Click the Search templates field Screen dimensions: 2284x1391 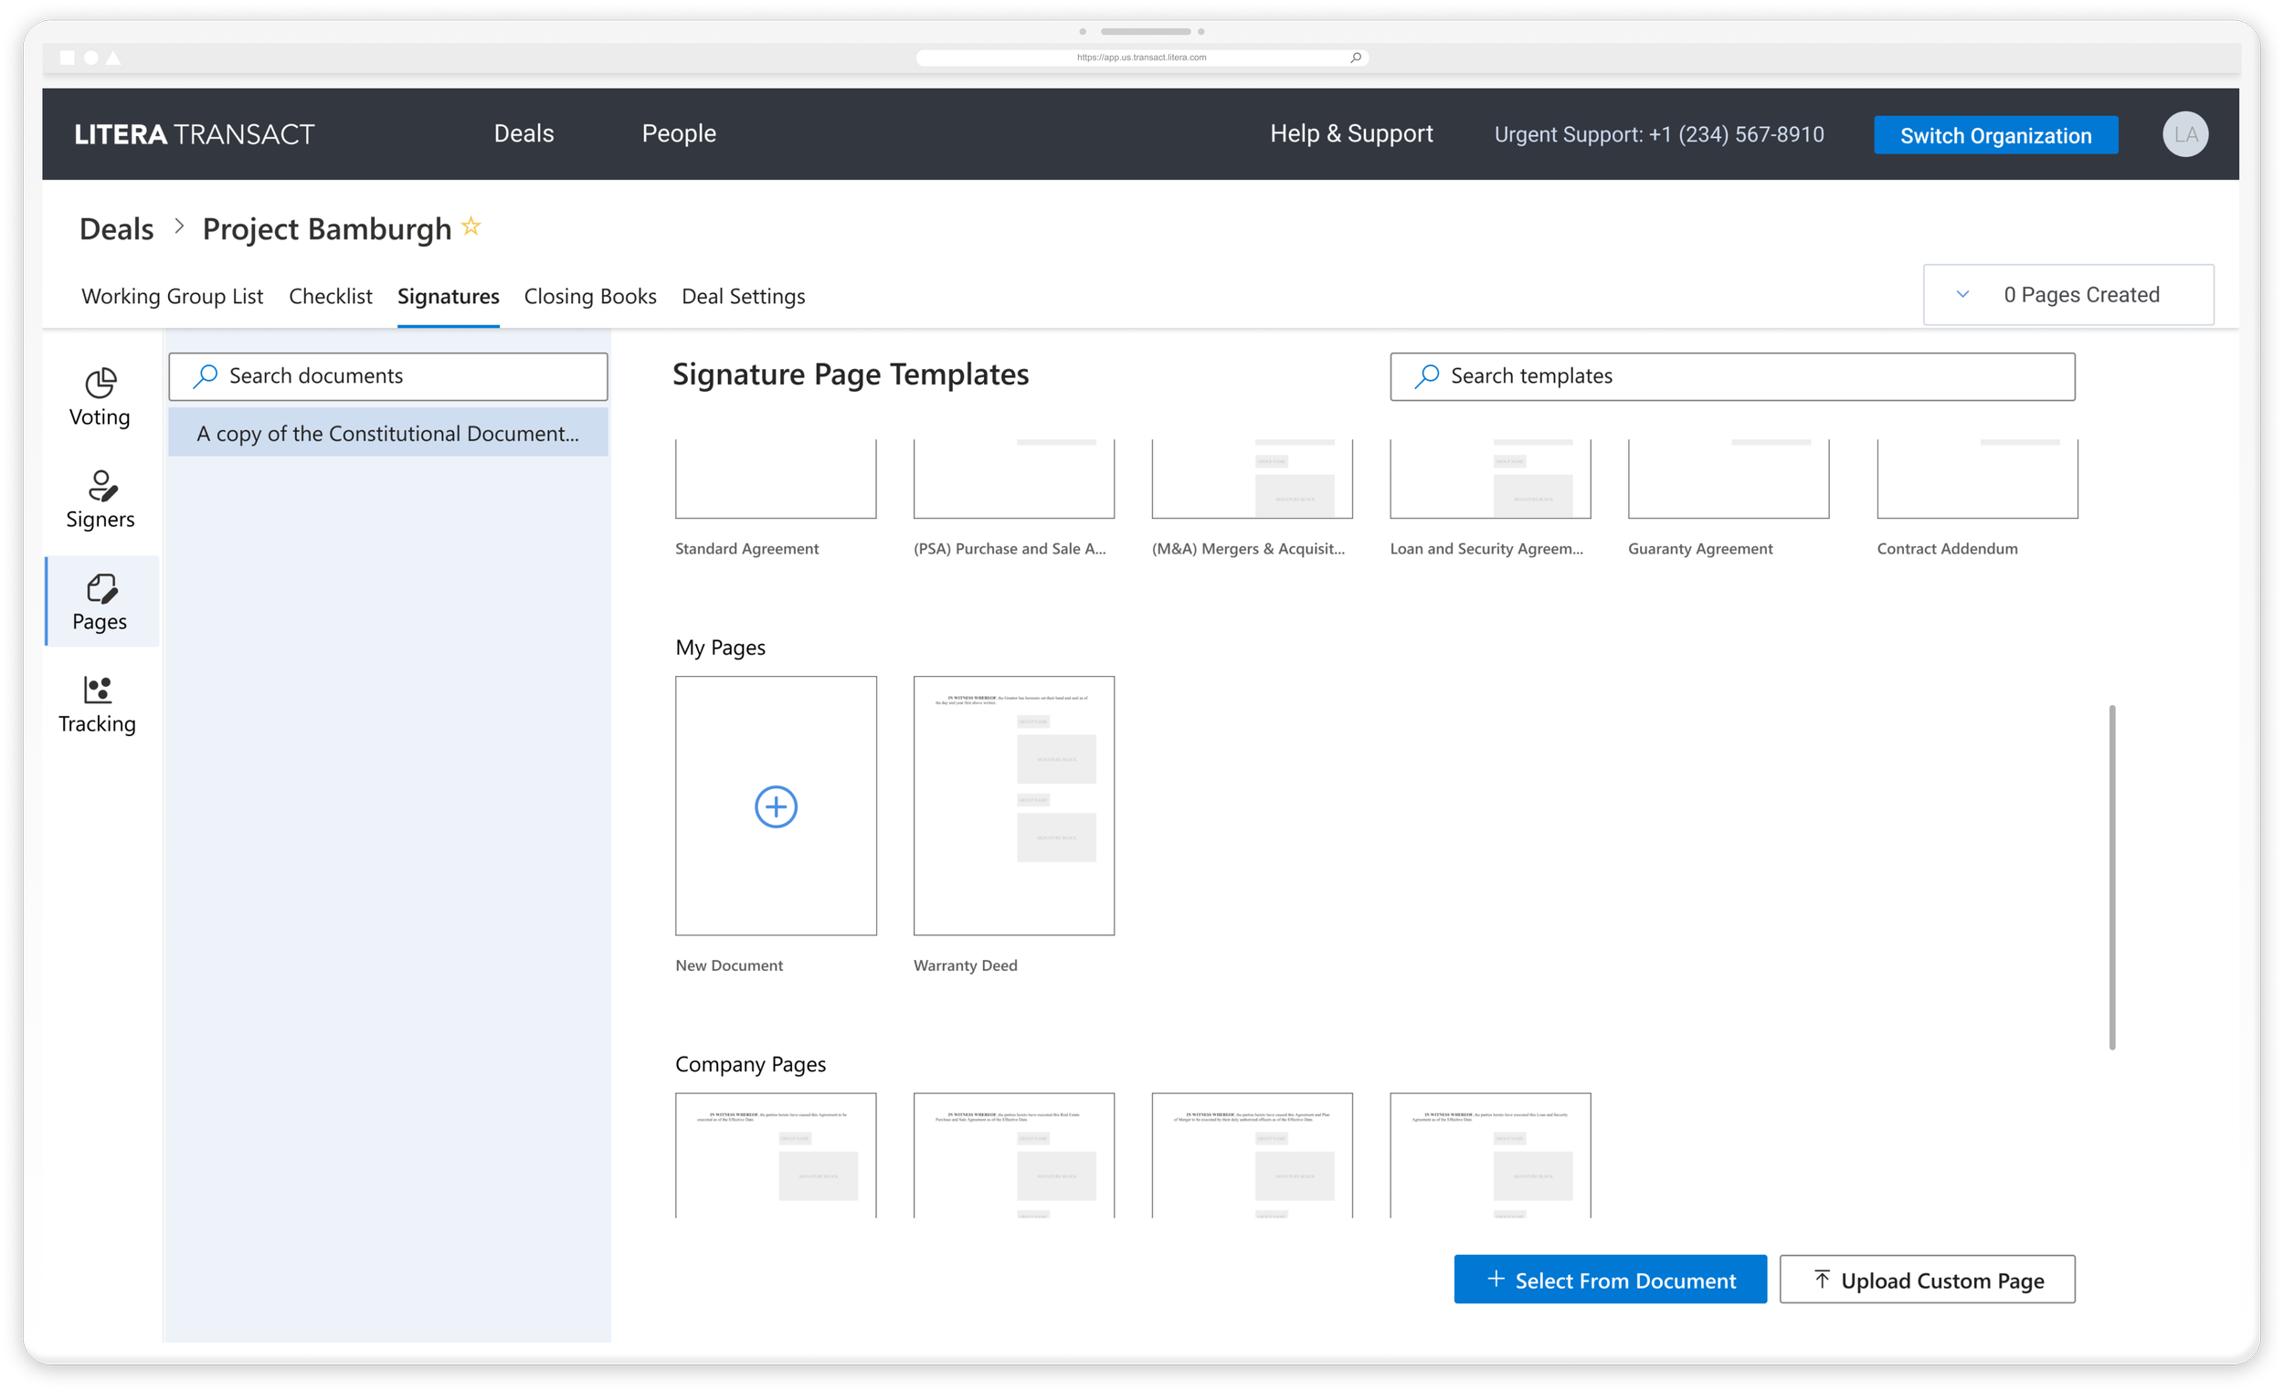point(1731,376)
